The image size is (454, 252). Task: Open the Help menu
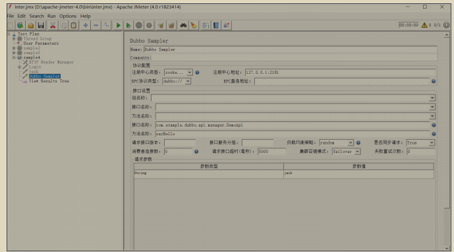click(x=86, y=16)
